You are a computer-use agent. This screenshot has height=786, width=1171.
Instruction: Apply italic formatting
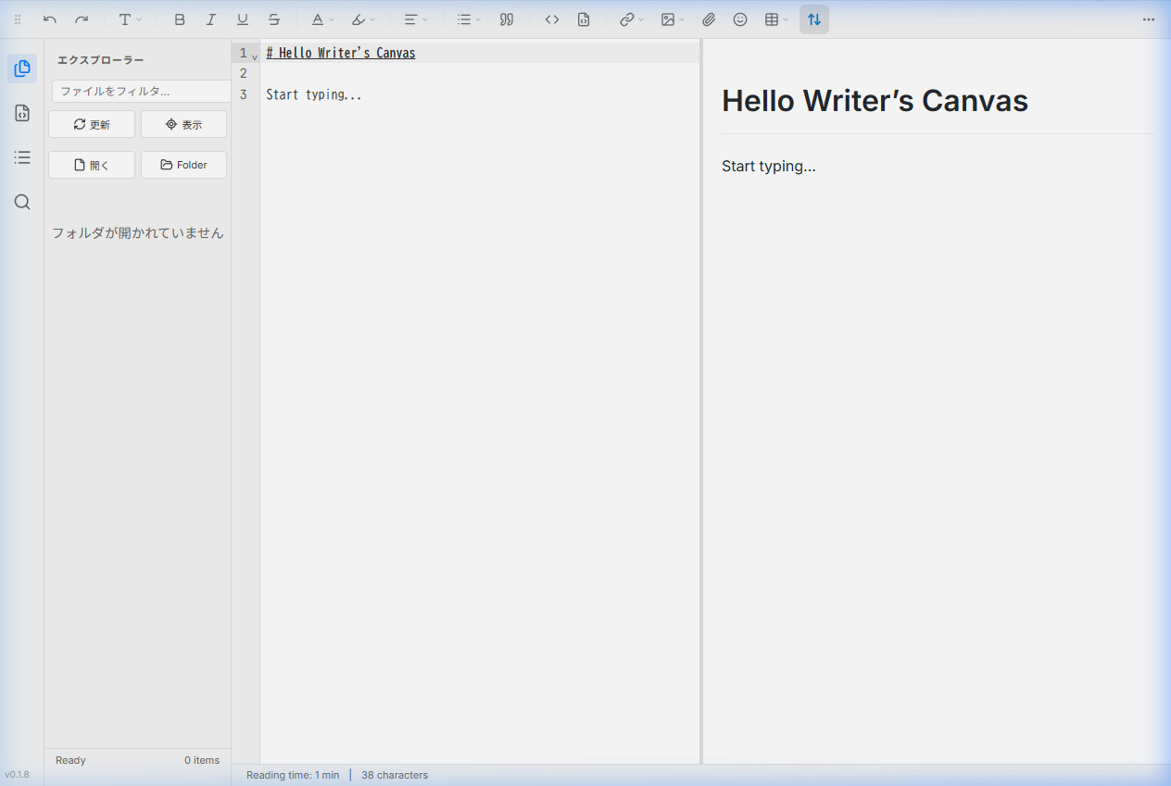pos(211,19)
